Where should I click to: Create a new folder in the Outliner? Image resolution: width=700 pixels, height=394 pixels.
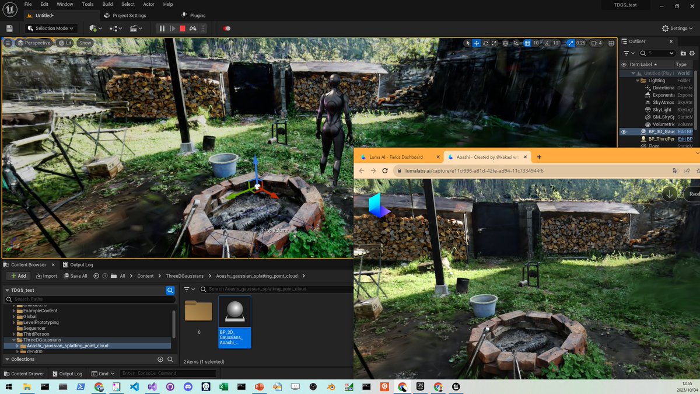[x=683, y=53]
